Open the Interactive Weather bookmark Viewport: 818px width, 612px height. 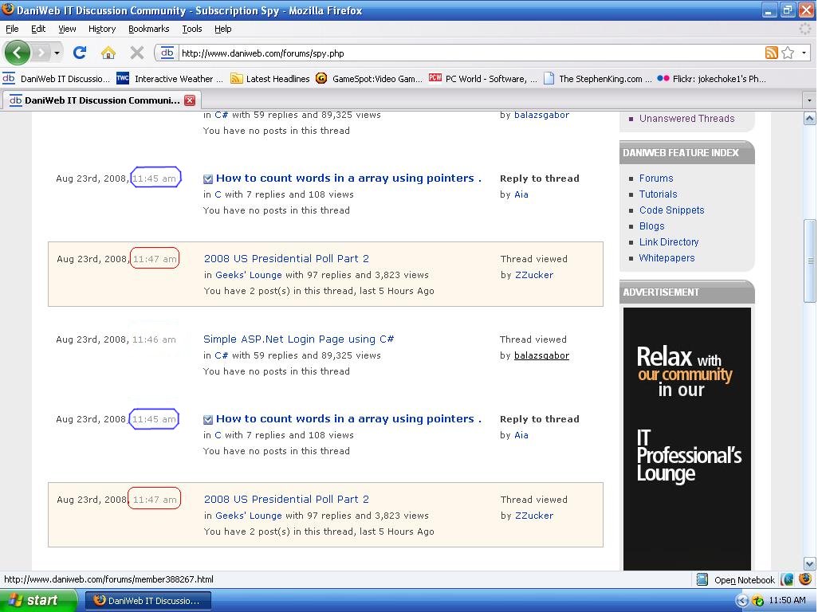pos(170,79)
